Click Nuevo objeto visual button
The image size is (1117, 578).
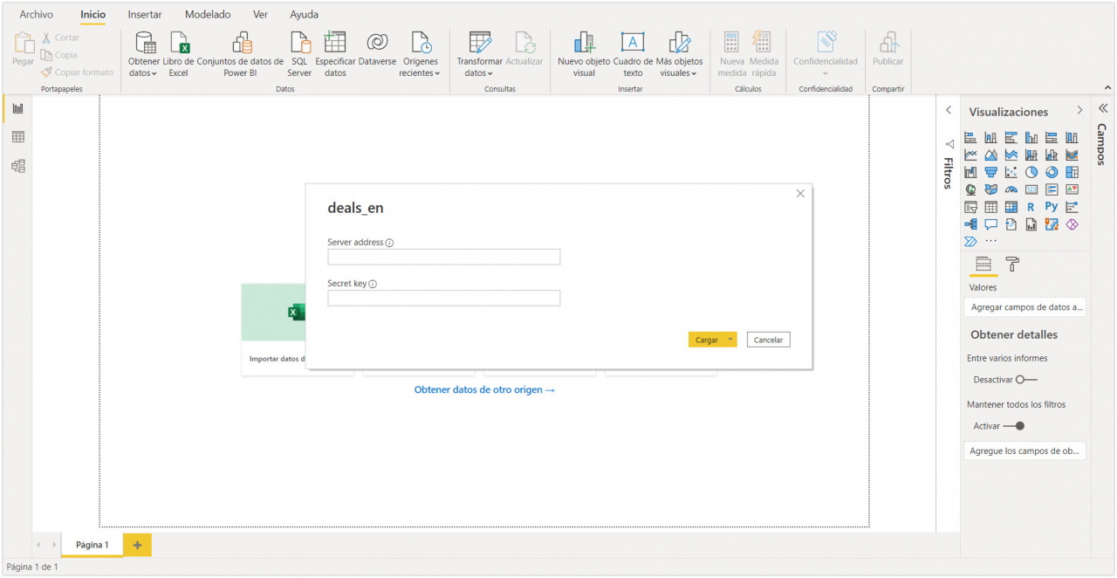coord(584,54)
